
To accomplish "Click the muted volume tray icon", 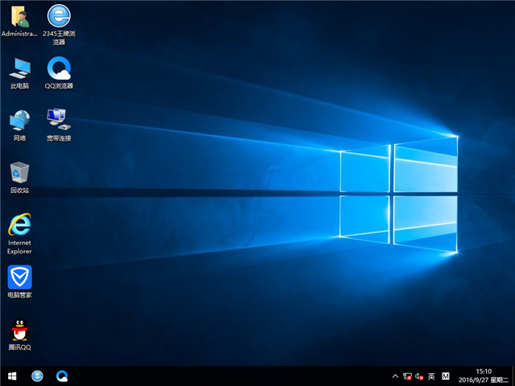I will coord(418,376).
